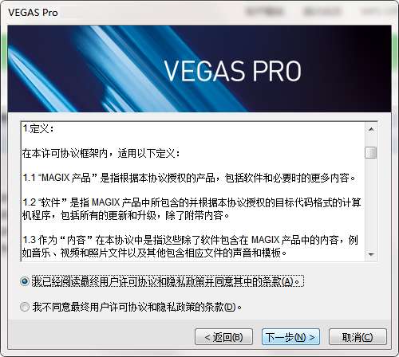Viewport: 399px width, 357px height.
Task: Click the scrollbar track below the thumb
Action: click(x=371, y=203)
